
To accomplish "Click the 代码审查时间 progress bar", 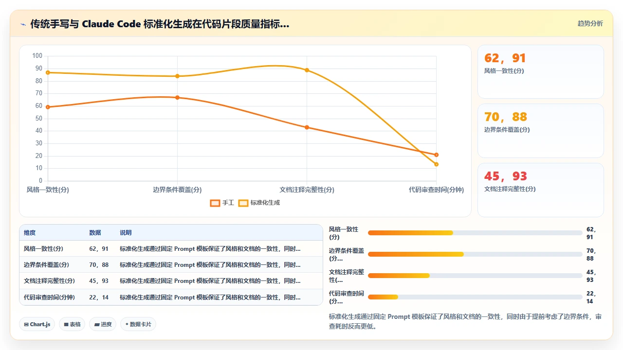I will [475, 297].
